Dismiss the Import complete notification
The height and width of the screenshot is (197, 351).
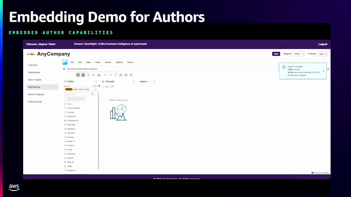pyautogui.click(x=324, y=71)
